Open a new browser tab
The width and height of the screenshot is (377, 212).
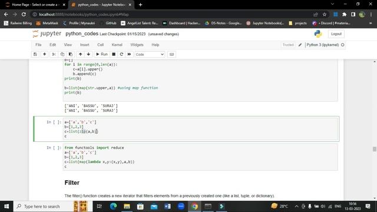tap(140, 5)
